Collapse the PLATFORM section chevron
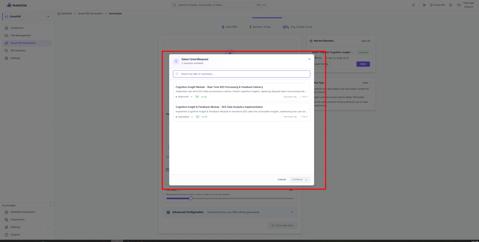Viewport: 479px width, 242px height. pos(50,206)
